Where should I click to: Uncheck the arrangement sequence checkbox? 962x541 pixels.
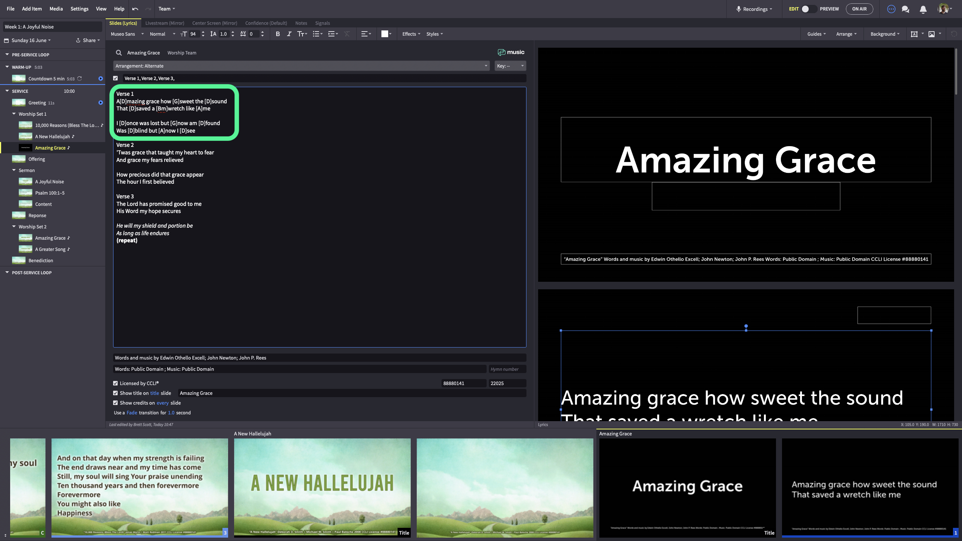115,78
